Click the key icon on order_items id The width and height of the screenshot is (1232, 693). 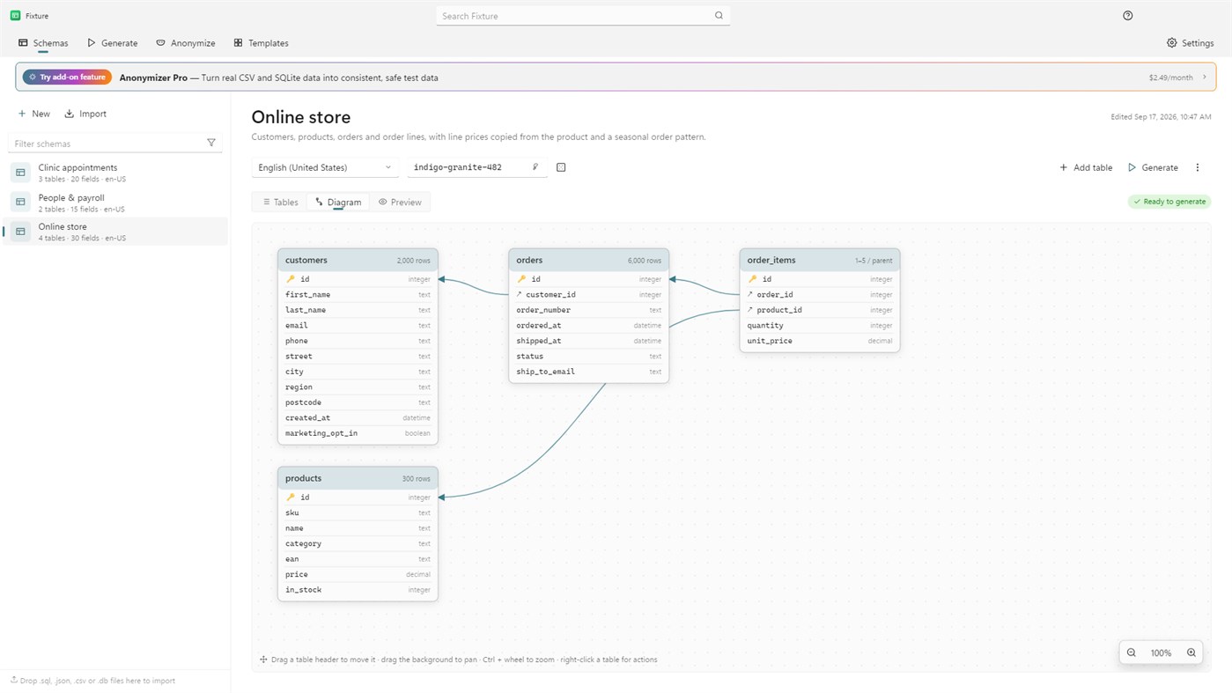752,279
